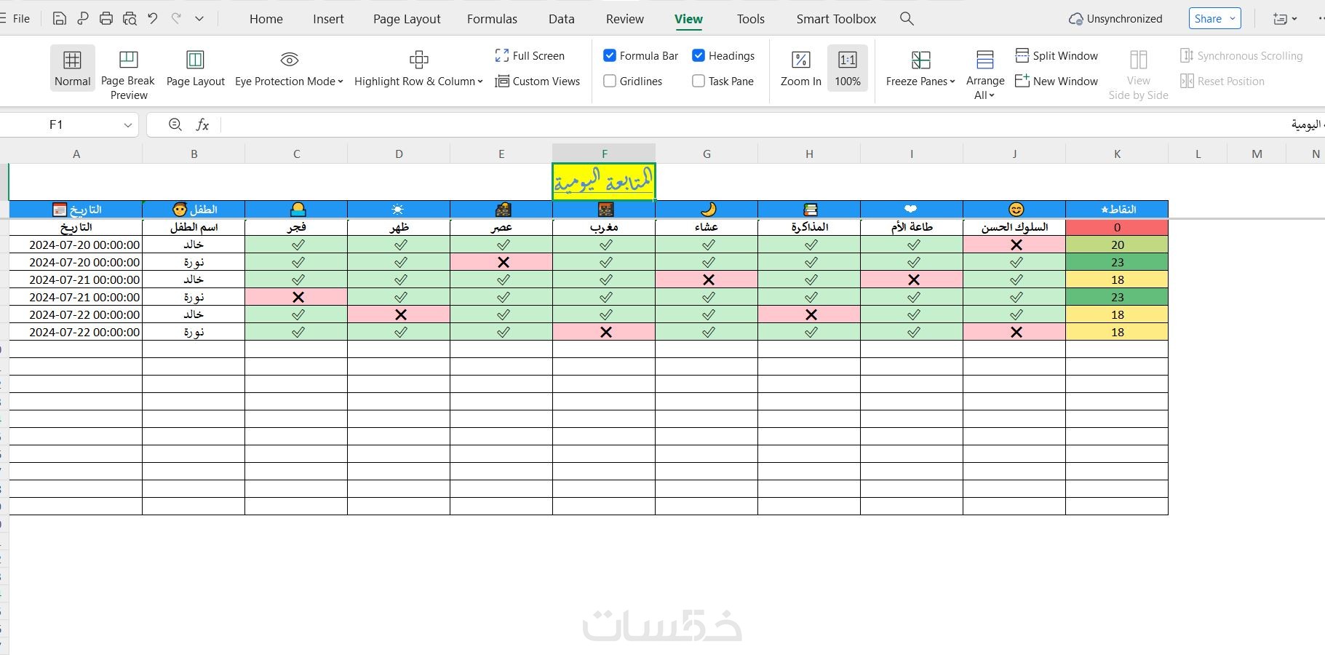
Task: Select the السلوك الحسن label cell
Action: click(x=1014, y=227)
